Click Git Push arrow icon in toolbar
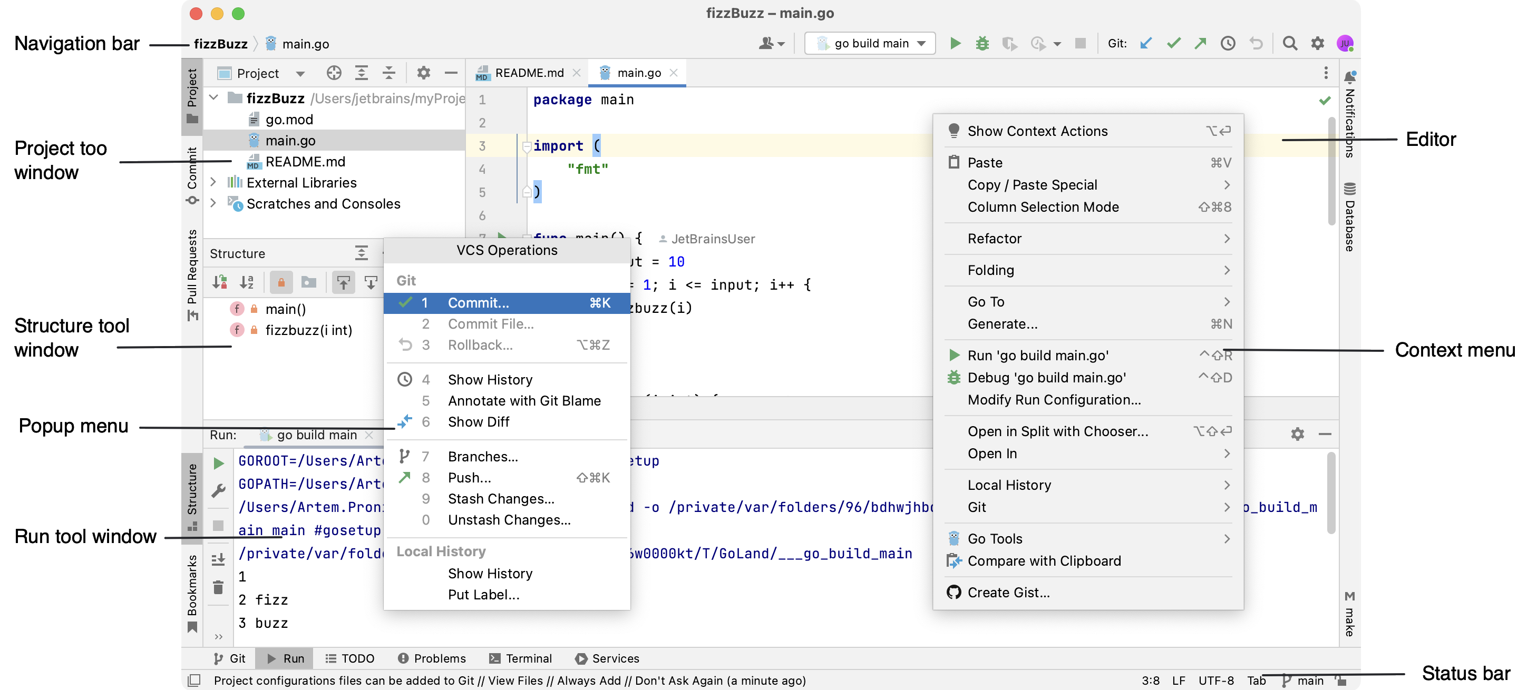Screen dimensions: 1537x690 click(x=1201, y=44)
